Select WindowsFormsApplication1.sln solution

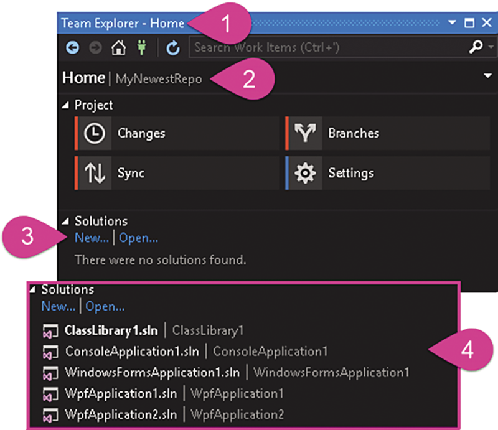click(x=153, y=373)
